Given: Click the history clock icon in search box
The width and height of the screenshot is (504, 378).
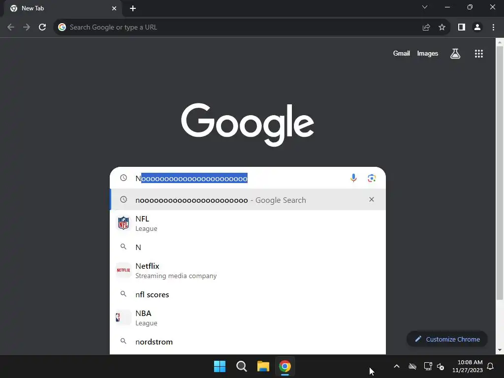Looking at the screenshot, I should tap(124, 178).
